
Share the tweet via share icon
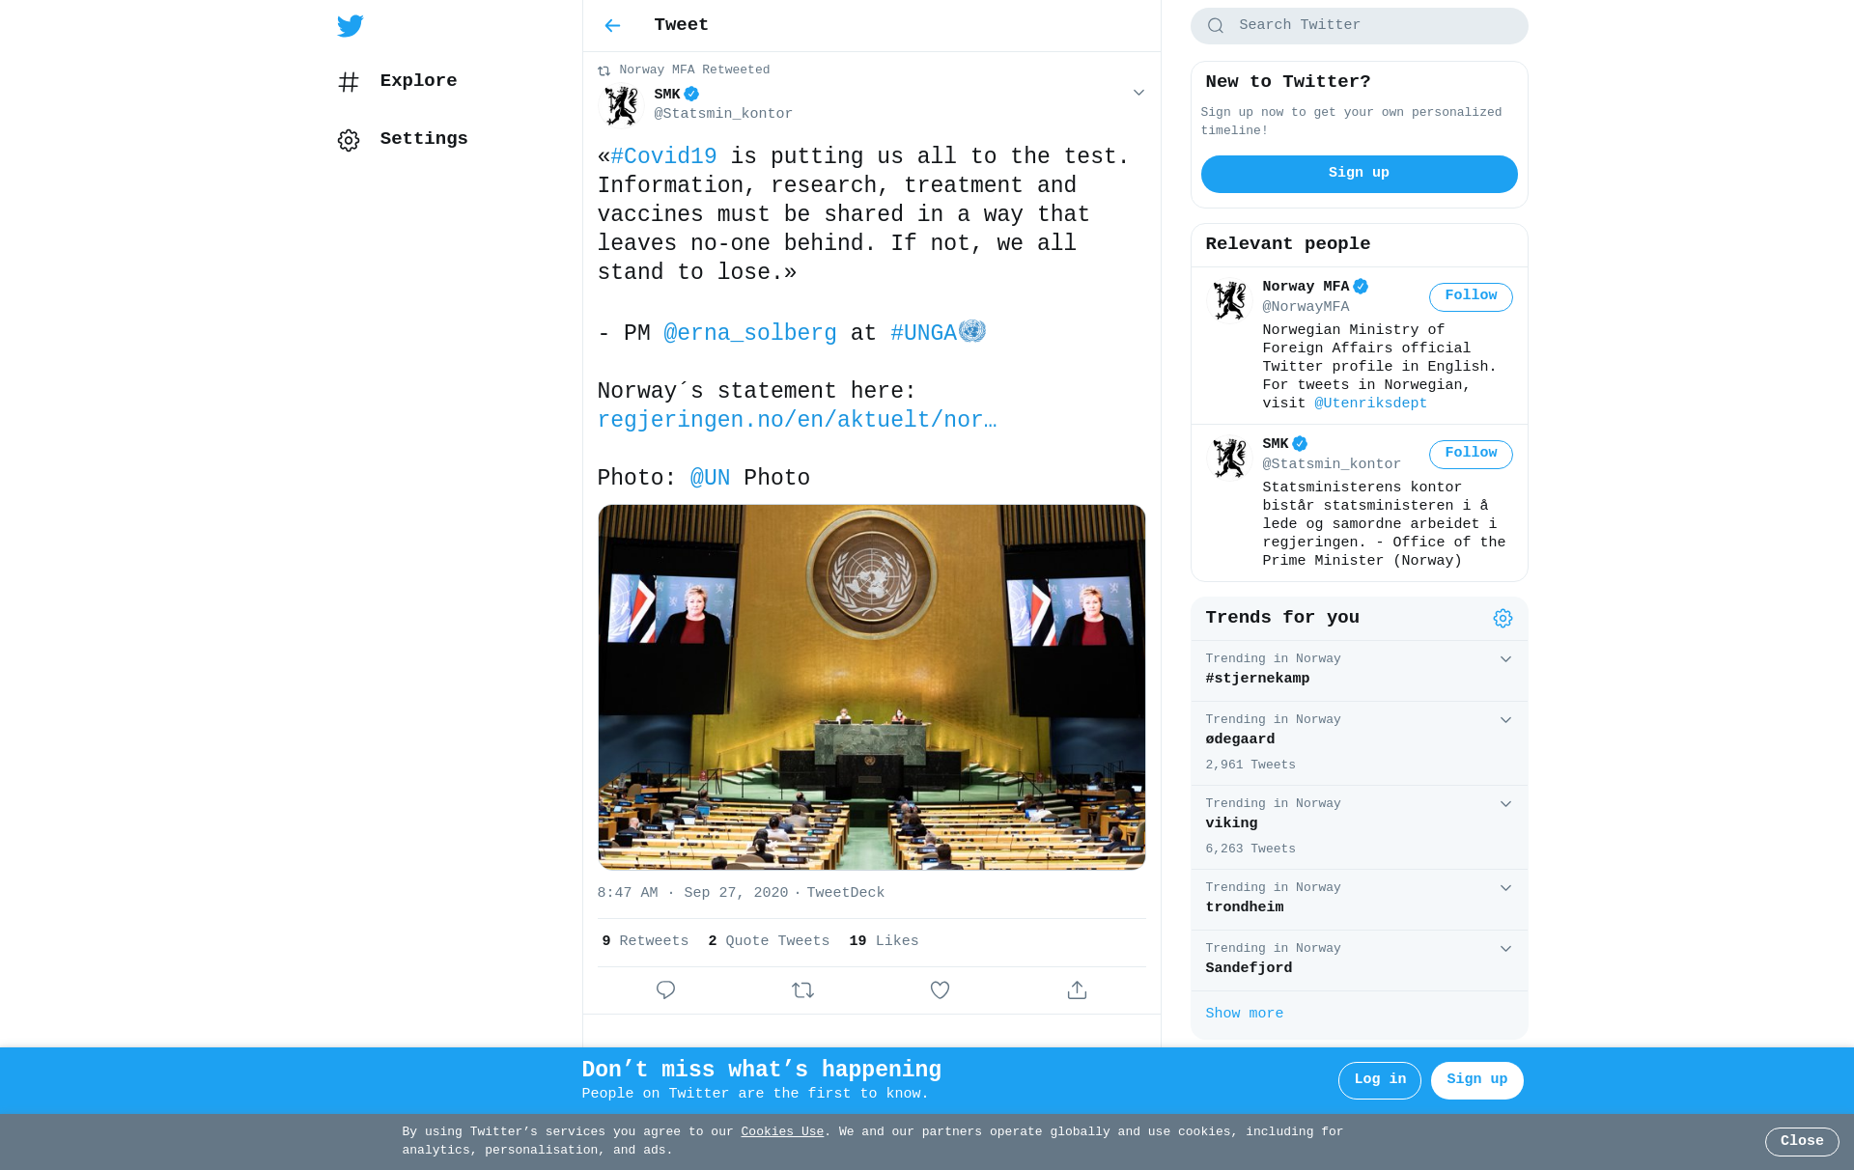(x=1077, y=990)
